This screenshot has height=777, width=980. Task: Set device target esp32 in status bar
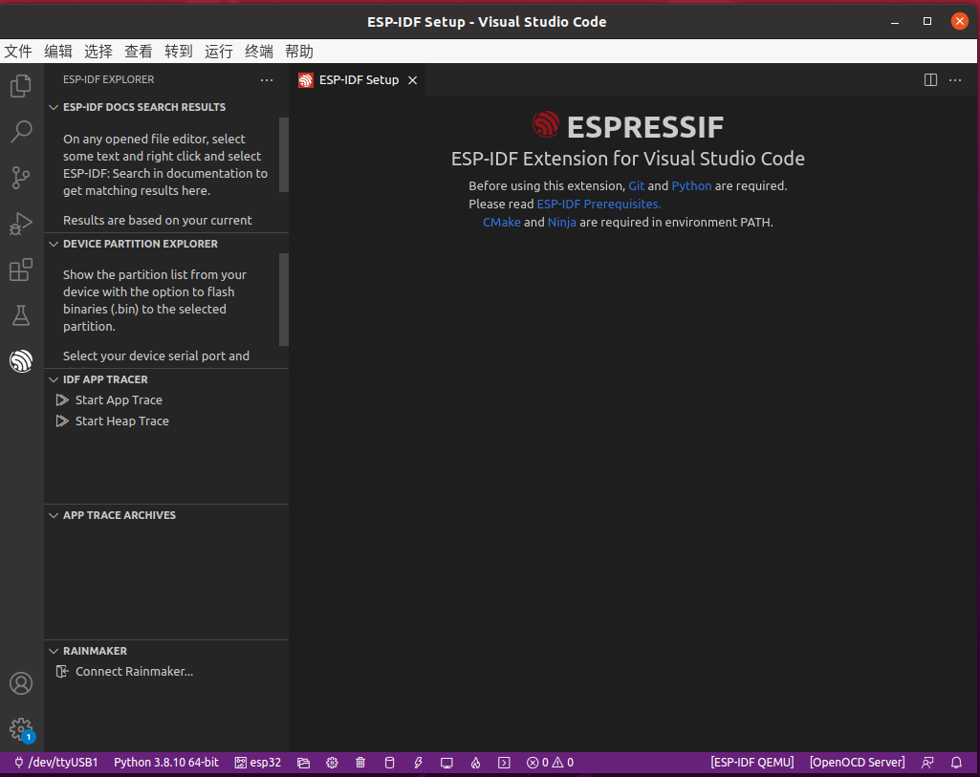(258, 762)
